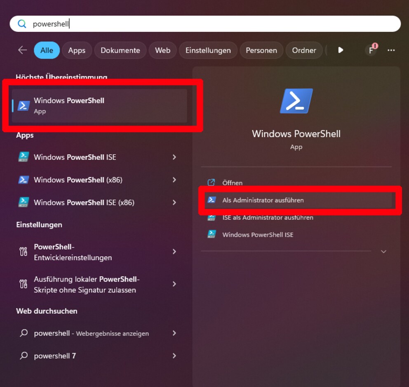Click the magnifier icon in the search bar
Viewport: 409px width, 387px height.
click(x=22, y=24)
